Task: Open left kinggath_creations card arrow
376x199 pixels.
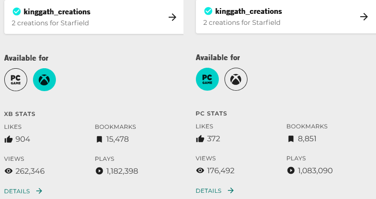Action: (x=172, y=17)
